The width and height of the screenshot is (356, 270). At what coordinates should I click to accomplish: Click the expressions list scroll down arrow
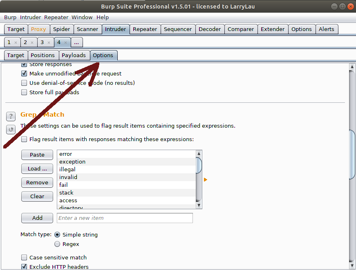[199, 205]
